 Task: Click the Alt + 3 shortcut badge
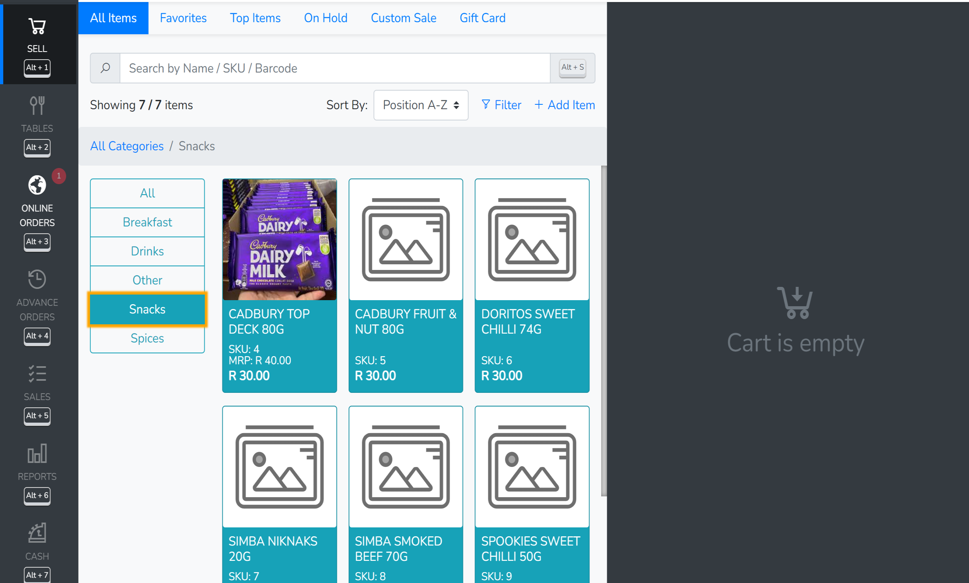click(x=37, y=242)
